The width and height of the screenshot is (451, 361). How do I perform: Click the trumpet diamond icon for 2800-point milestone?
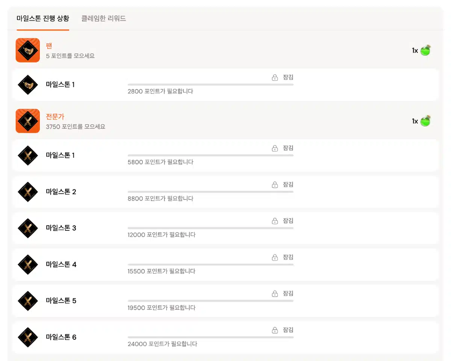pyautogui.click(x=28, y=85)
